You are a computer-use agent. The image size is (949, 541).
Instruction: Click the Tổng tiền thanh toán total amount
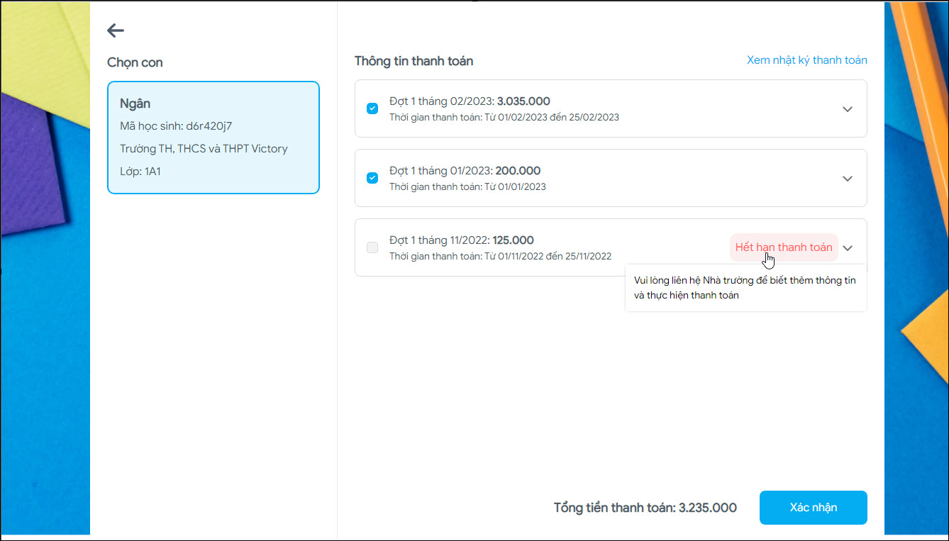[x=645, y=508]
